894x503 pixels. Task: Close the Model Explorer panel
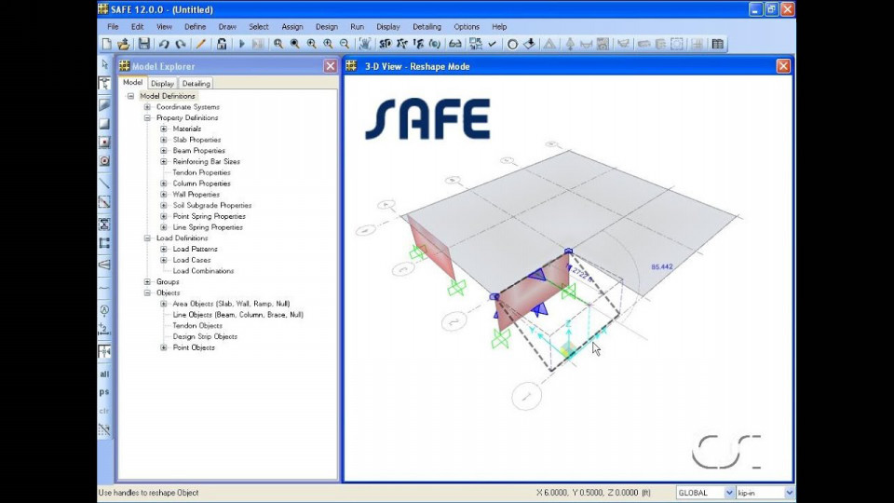[330, 66]
